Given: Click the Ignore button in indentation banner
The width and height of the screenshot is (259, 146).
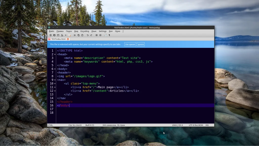Looking at the screenshot, I should (x=141, y=44).
